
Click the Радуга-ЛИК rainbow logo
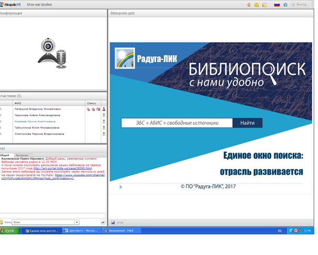[x=125, y=58]
